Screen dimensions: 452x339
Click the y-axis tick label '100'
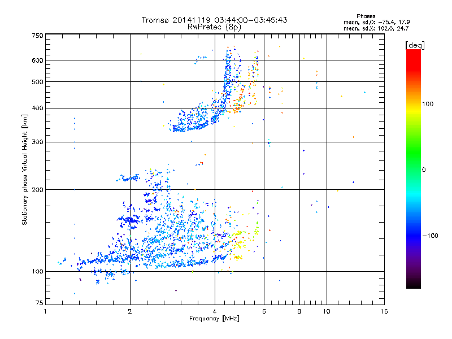[38, 271]
